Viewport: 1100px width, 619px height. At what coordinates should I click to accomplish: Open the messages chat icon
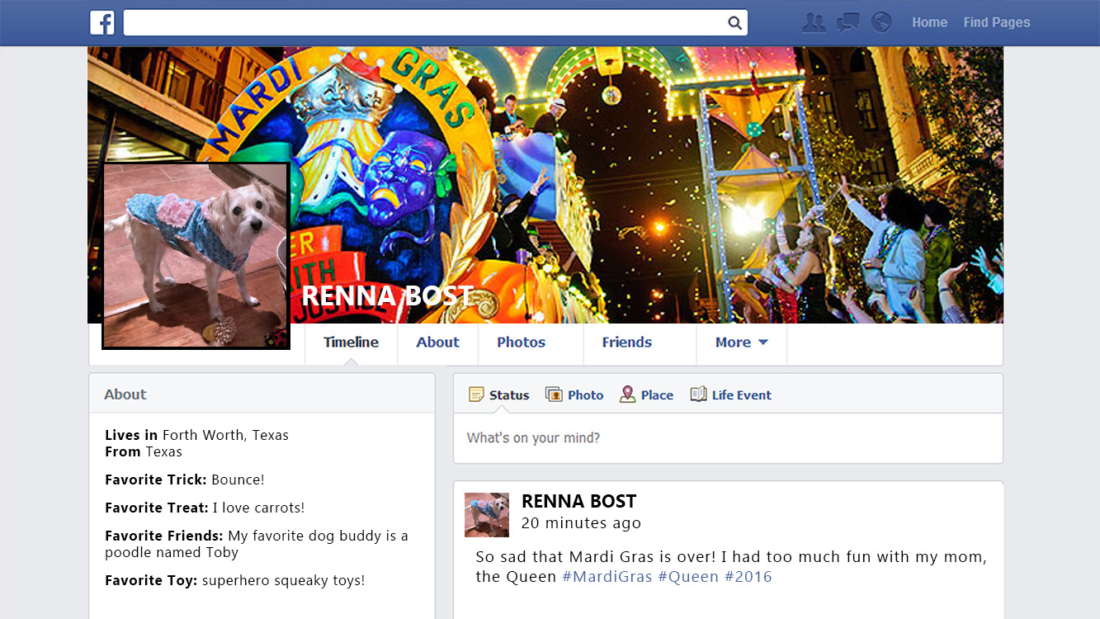pyautogui.click(x=847, y=23)
